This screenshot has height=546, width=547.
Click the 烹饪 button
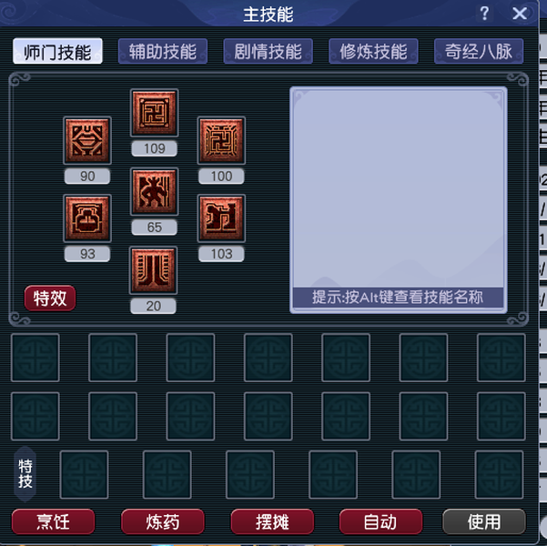(53, 522)
